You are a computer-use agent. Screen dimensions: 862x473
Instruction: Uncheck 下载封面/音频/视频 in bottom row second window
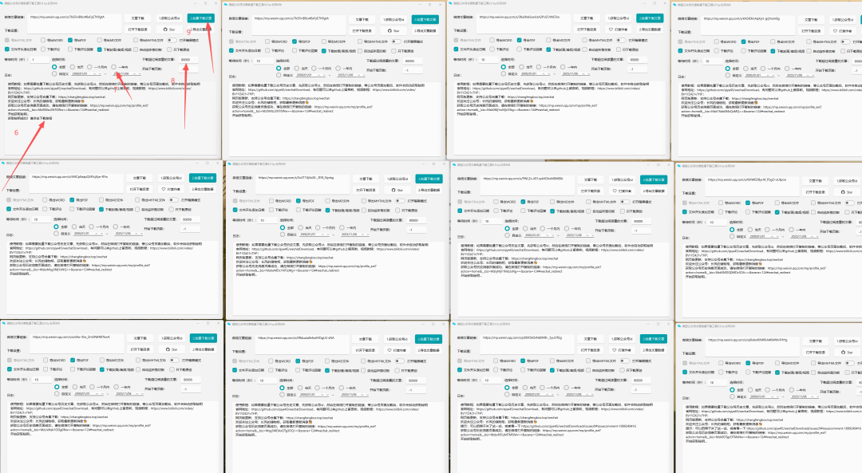pyautogui.click(x=328, y=370)
